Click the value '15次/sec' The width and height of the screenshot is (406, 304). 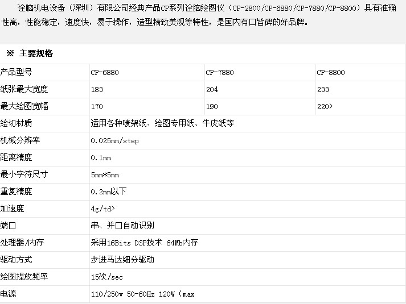[106, 277]
